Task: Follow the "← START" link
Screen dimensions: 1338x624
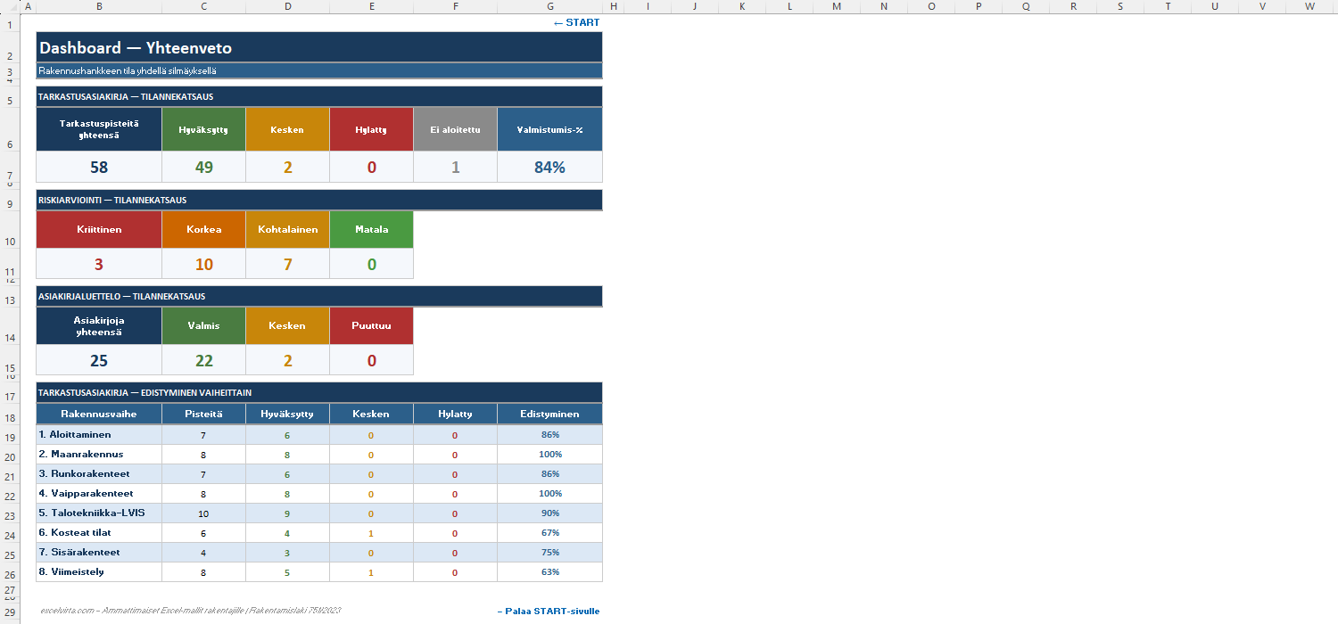Action: point(576,22)
